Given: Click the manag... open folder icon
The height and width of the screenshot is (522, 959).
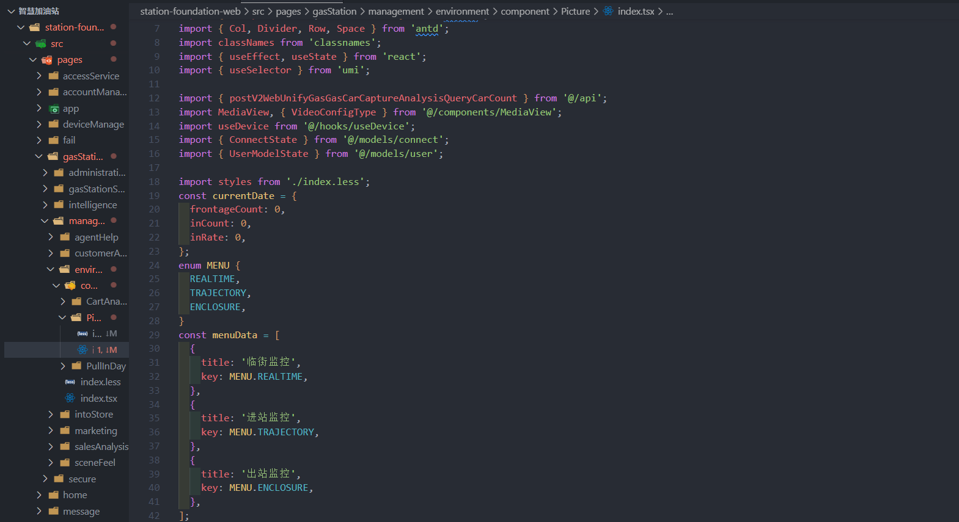Looking at the screenshot, I should 59,221.
